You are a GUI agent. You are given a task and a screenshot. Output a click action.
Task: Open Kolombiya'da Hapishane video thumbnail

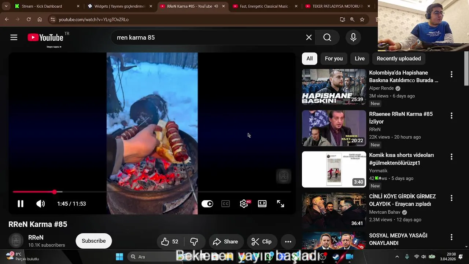[334, 87]
